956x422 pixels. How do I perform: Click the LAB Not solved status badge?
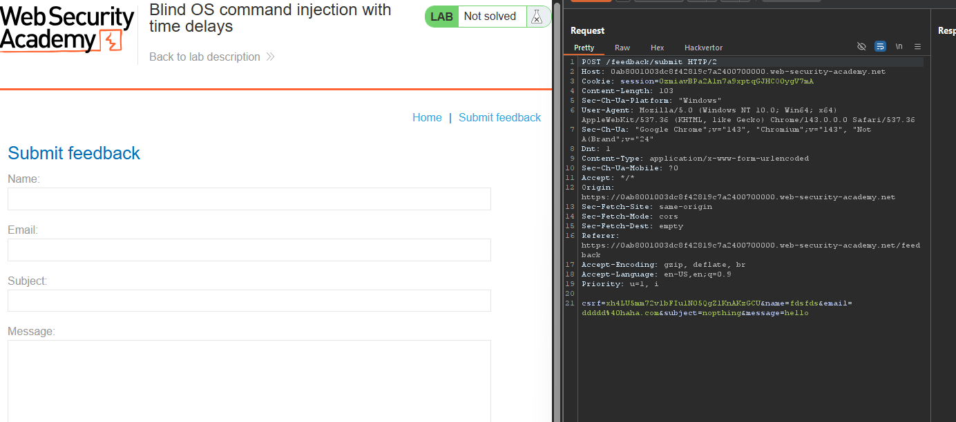(488, 17)
